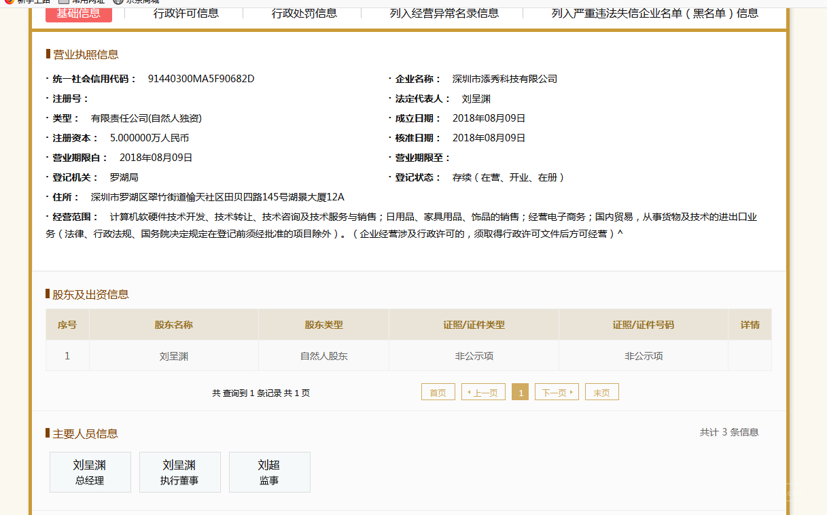Open 刘呈渊 总经理 personnel card

[90, 472]
